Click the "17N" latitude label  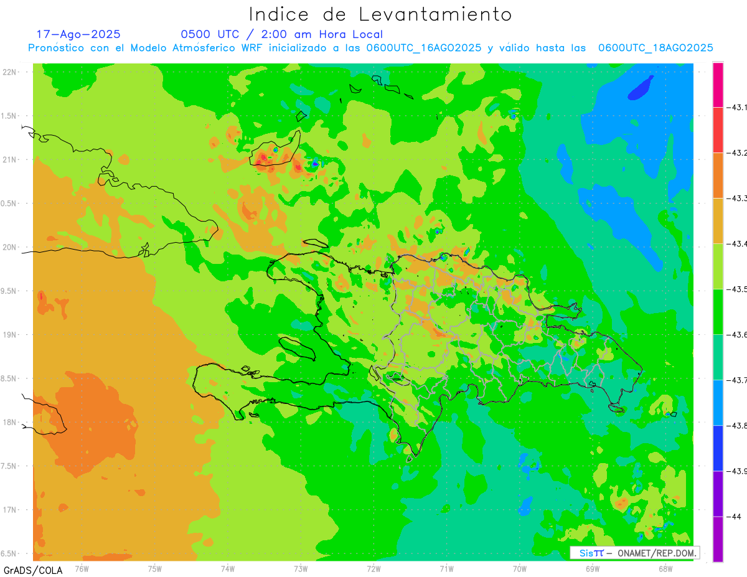pyautogui.click(x=10, y=510)
